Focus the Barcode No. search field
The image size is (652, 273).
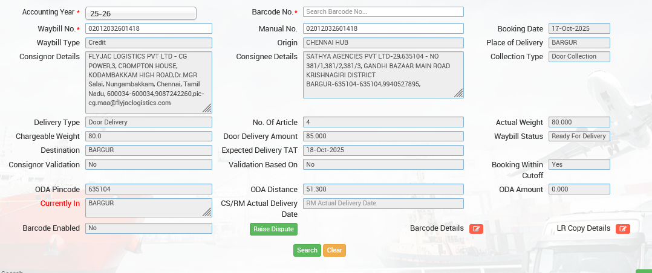tap(383, 12)
